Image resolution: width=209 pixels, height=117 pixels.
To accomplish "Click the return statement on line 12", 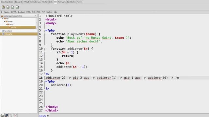I will [68, 56].
